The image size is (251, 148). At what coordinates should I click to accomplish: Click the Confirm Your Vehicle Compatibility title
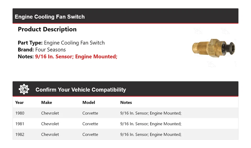81,90
